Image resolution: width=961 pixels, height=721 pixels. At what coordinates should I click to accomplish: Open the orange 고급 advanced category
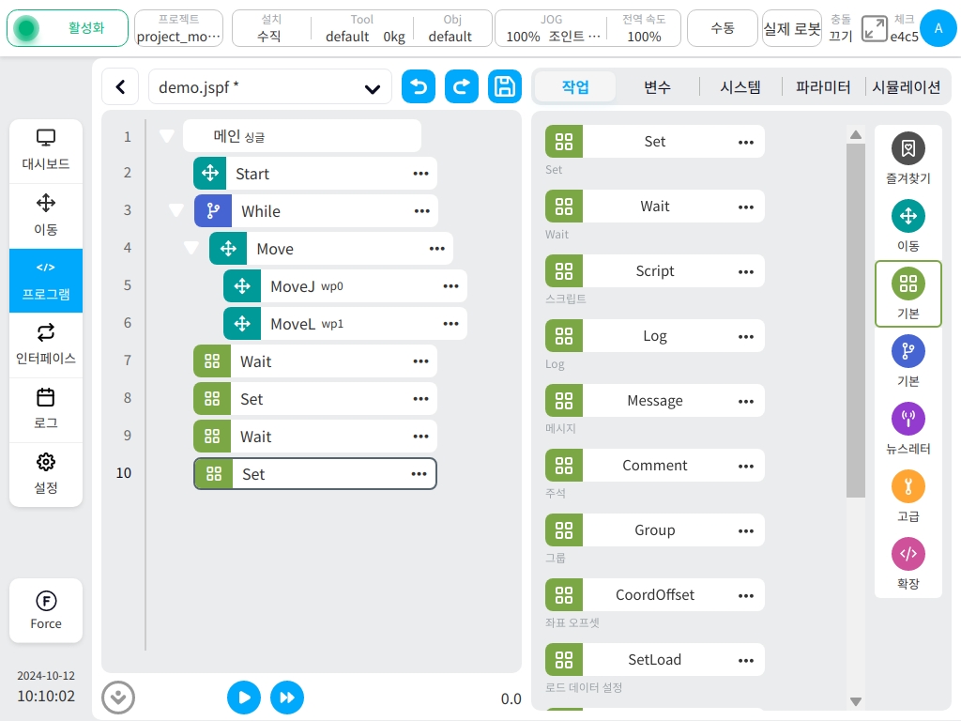point(908,496)
